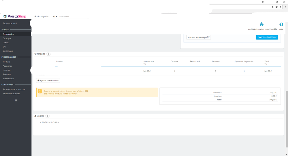This screenshot has height=156, width=288.
Task: Open the Chrome three-dot menu
Action: click(285, 7)
